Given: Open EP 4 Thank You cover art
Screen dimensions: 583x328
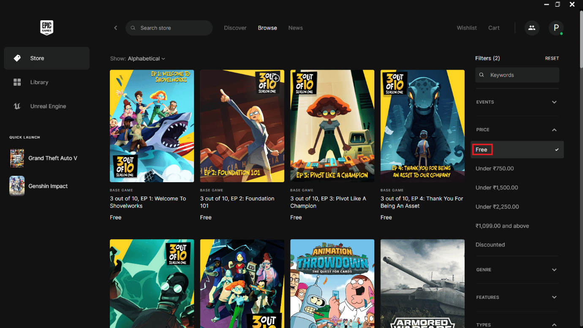Looking at the screenshot, I should point(422,126).
